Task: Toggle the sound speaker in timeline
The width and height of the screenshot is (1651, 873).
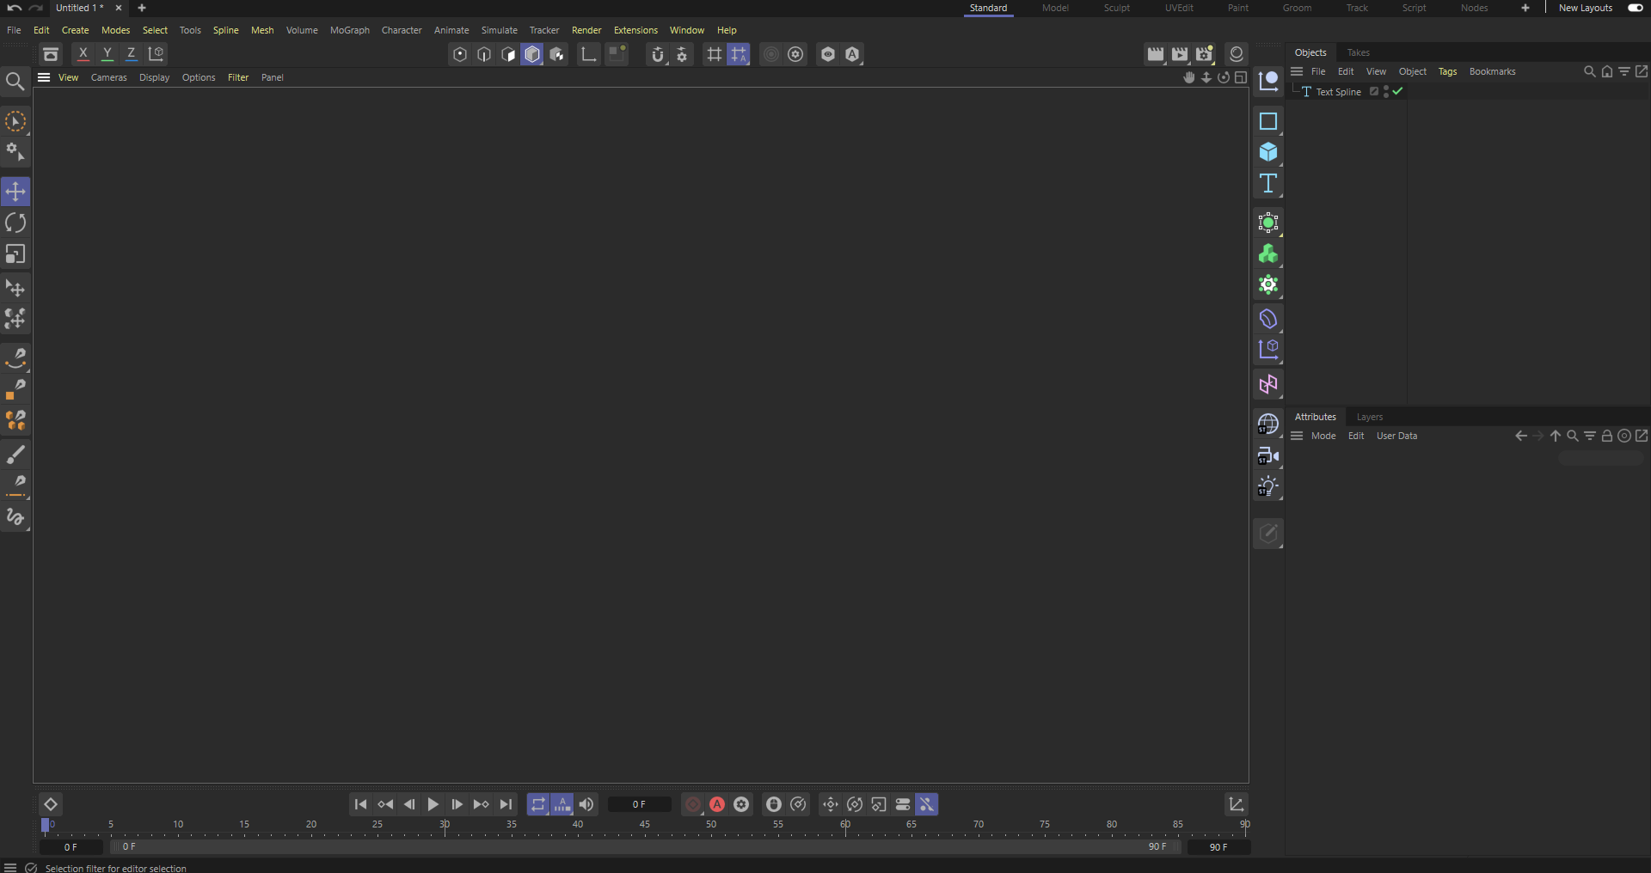Action: click(586, 804)
